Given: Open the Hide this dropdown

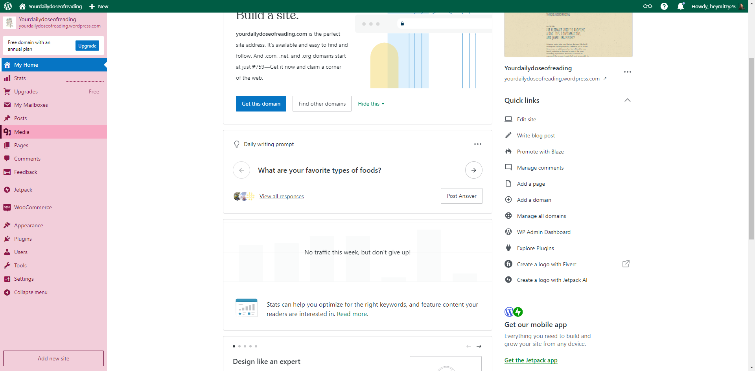Looking at the screenshot, I should coord(371,104).
